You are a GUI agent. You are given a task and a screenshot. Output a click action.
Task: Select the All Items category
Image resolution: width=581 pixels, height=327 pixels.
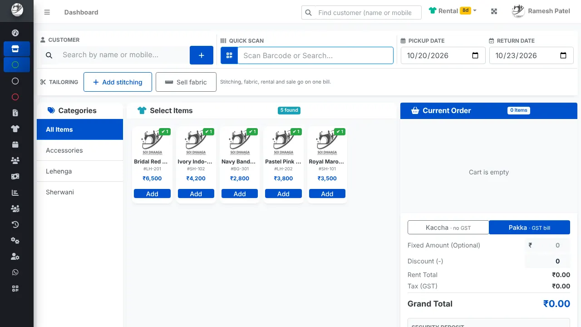click(80, 129)
